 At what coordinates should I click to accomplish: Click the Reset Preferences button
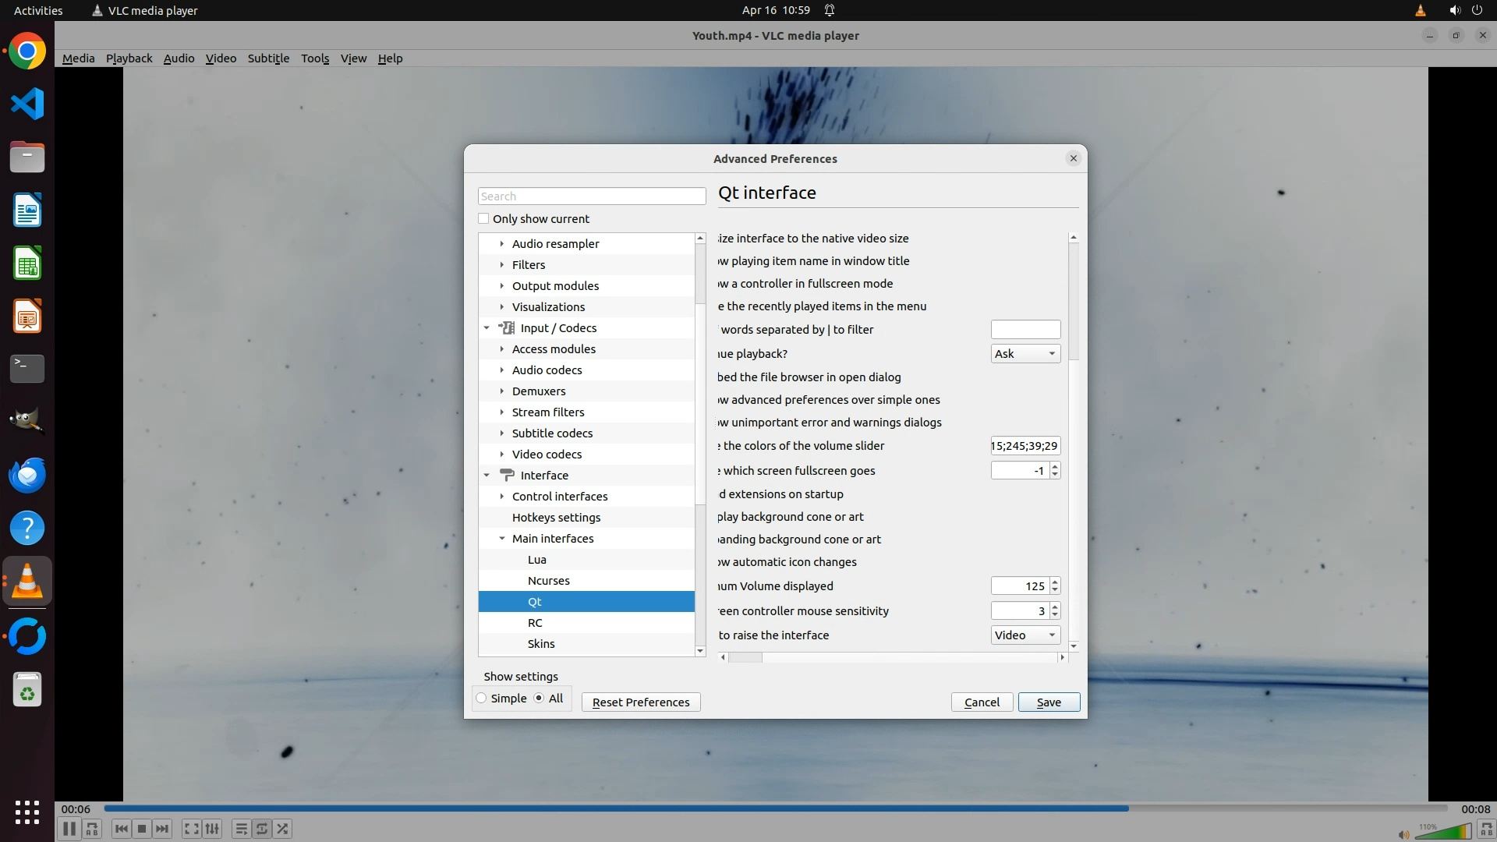[640, 702]
